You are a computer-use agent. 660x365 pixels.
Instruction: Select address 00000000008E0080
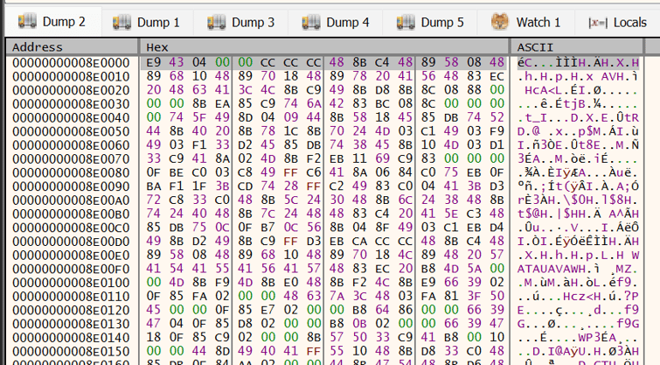click(x=71, y=172)
